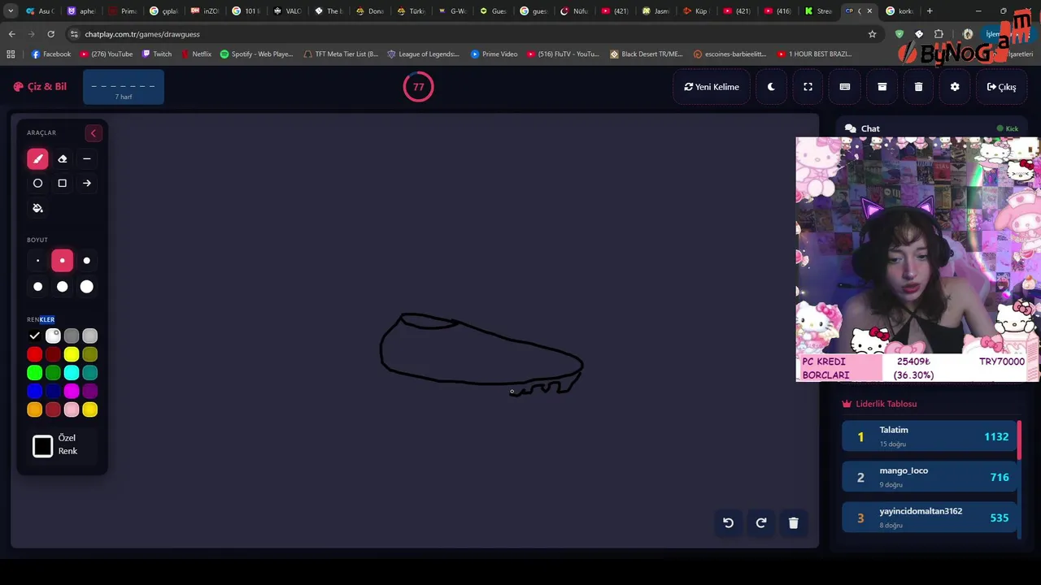Pick the black color swatch
This screenshot has width=1041, height=585.
34,336
